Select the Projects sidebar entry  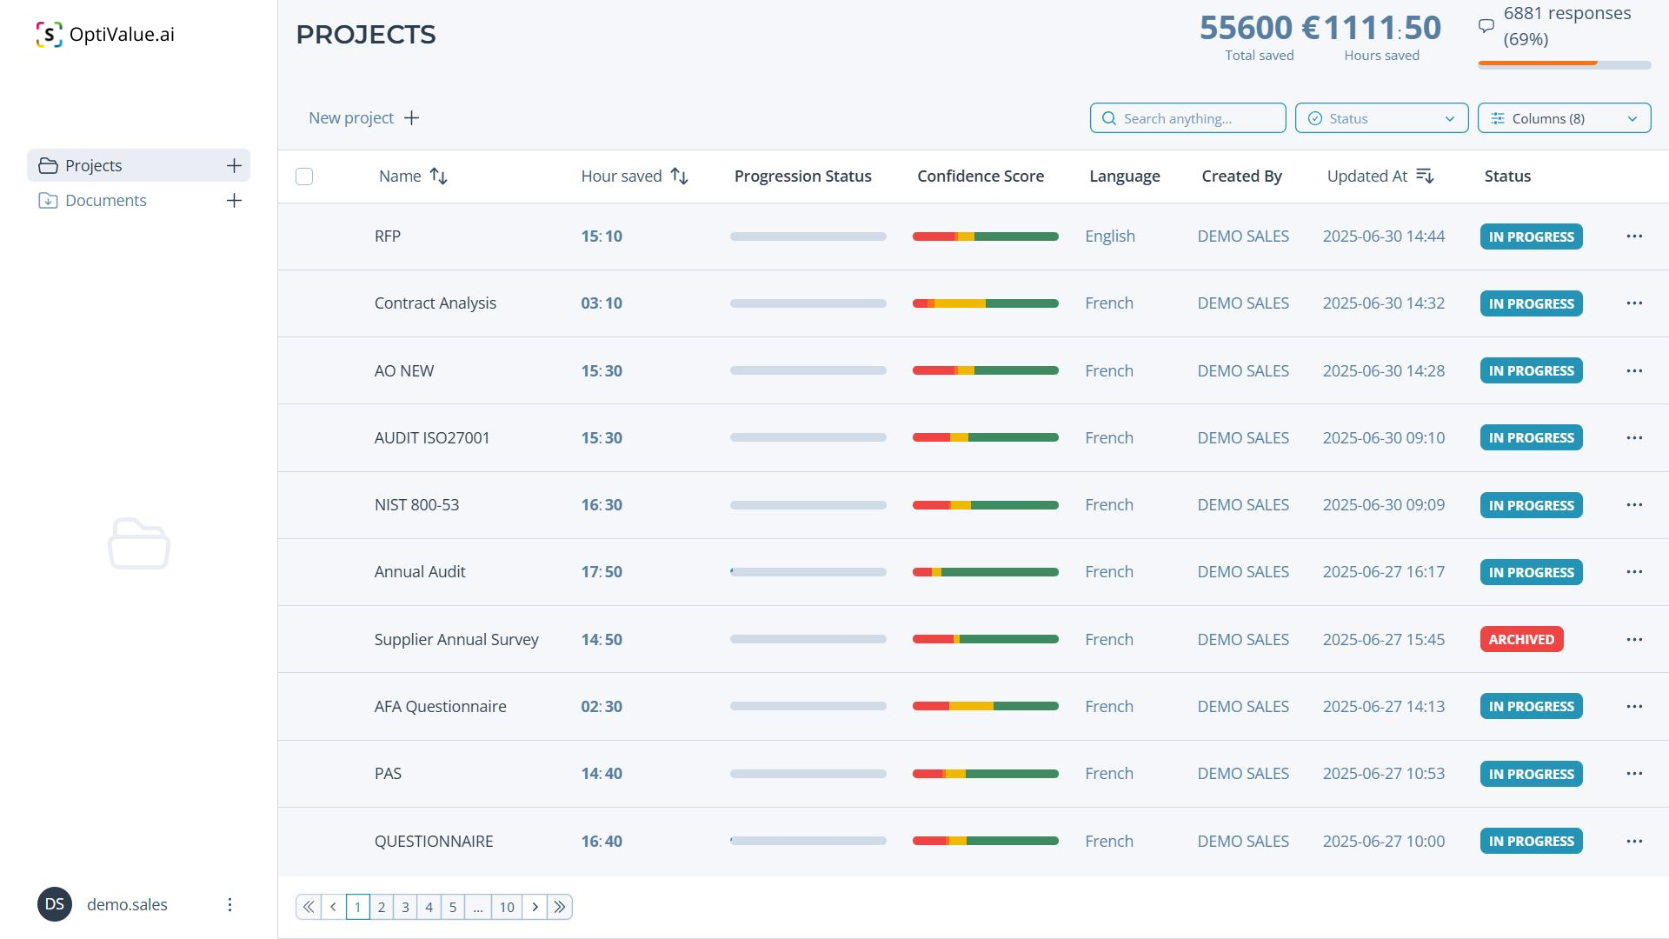point(93,165)
